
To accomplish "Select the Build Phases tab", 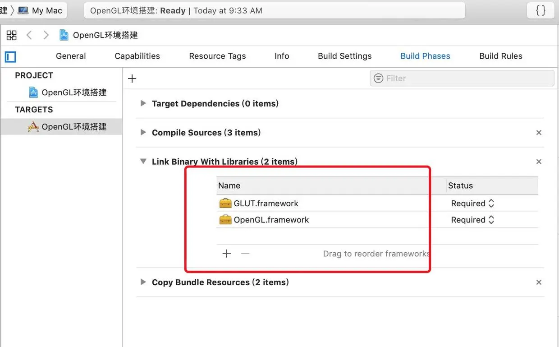I will click(x=425, y=56).
